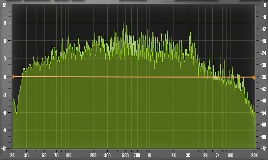Click the -36 level label on right scale
The width and height of the screenshot is (268, 160).
pos(263,77)
